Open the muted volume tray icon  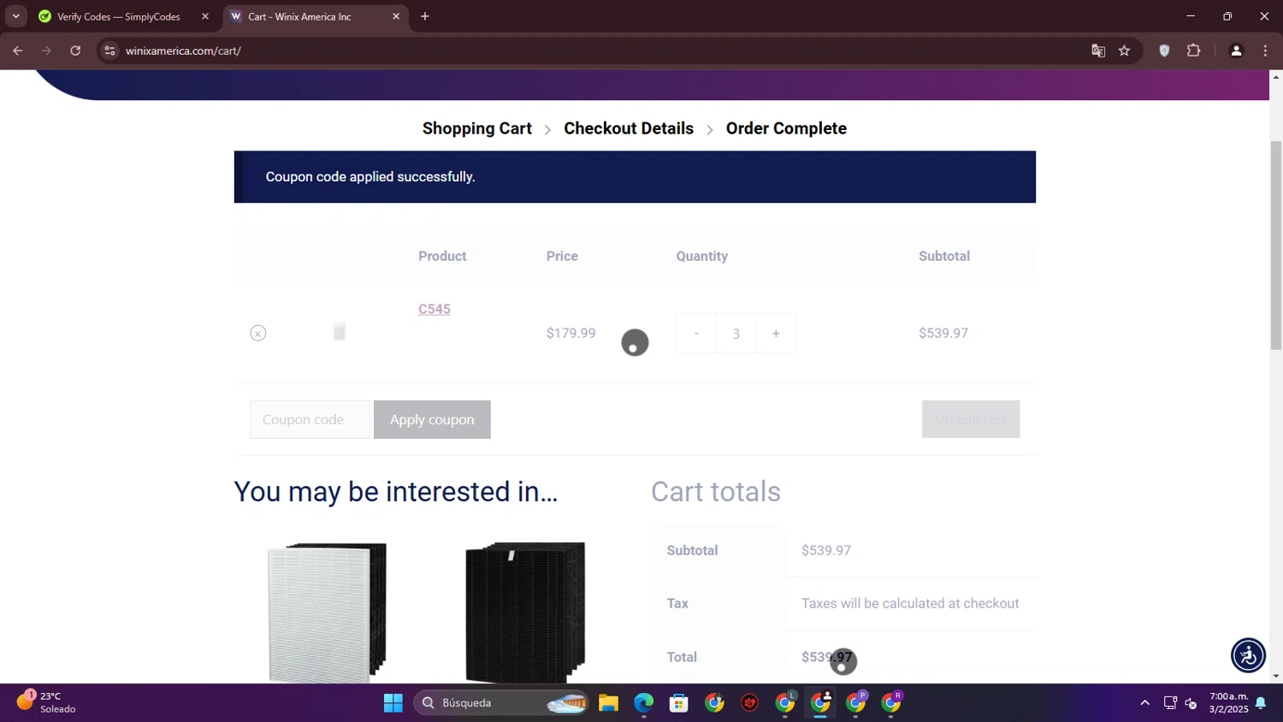(x=1191, y=703)
